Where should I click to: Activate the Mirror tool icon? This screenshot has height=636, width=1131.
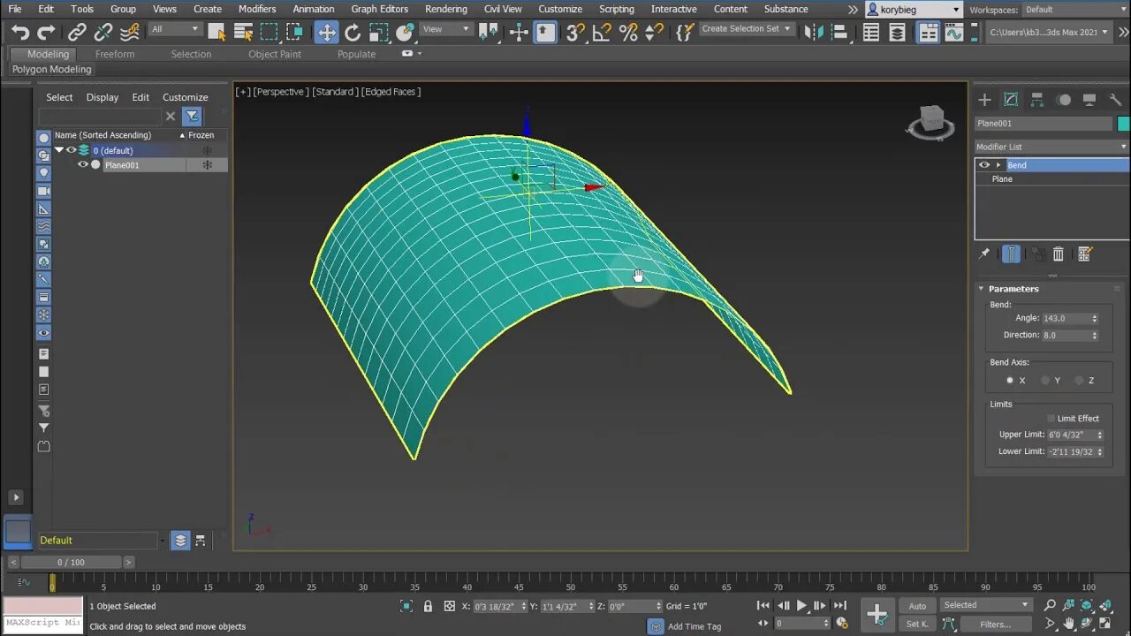click(x=813, y=33)
